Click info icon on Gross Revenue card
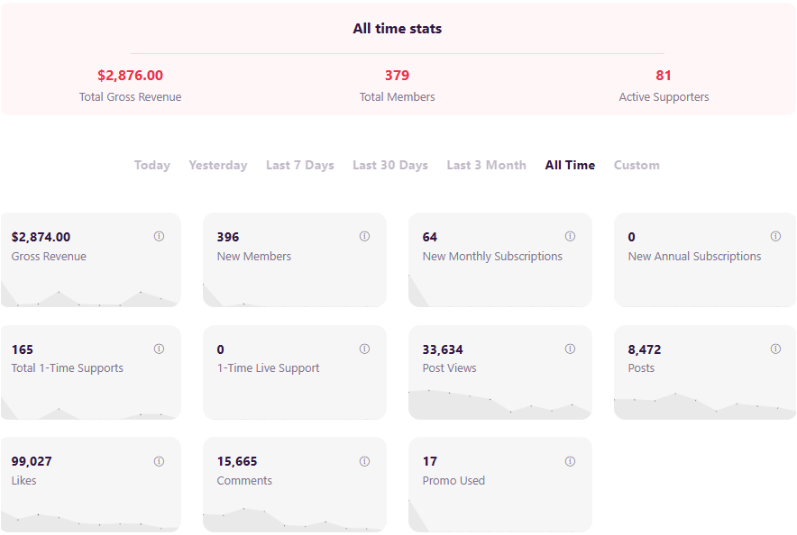 click(159, 236)
